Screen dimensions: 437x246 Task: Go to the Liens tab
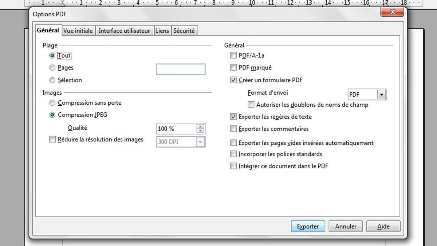162,31
